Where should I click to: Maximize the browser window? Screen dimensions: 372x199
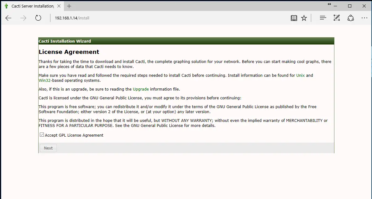[350, 6]
